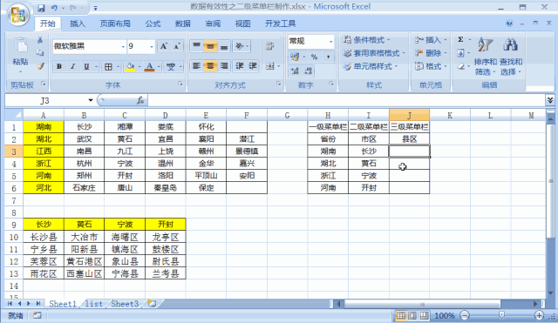Open the Office button menu
Viewport: 558px width, 323px height.
(17, 15)
